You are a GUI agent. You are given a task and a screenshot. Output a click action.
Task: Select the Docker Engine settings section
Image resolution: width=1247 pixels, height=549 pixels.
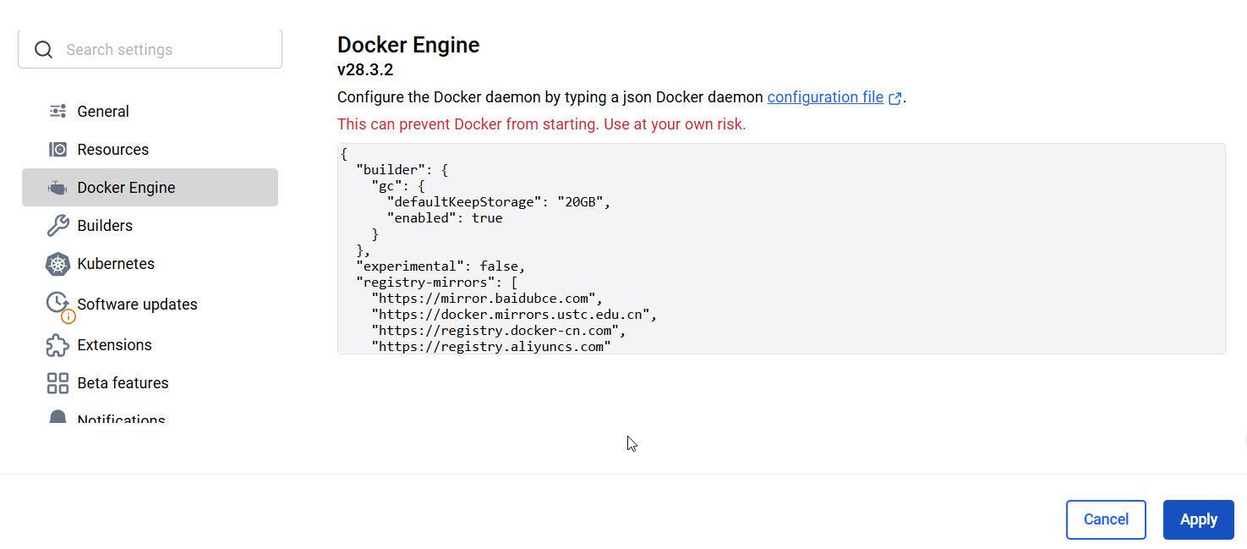tap(150, 188)
